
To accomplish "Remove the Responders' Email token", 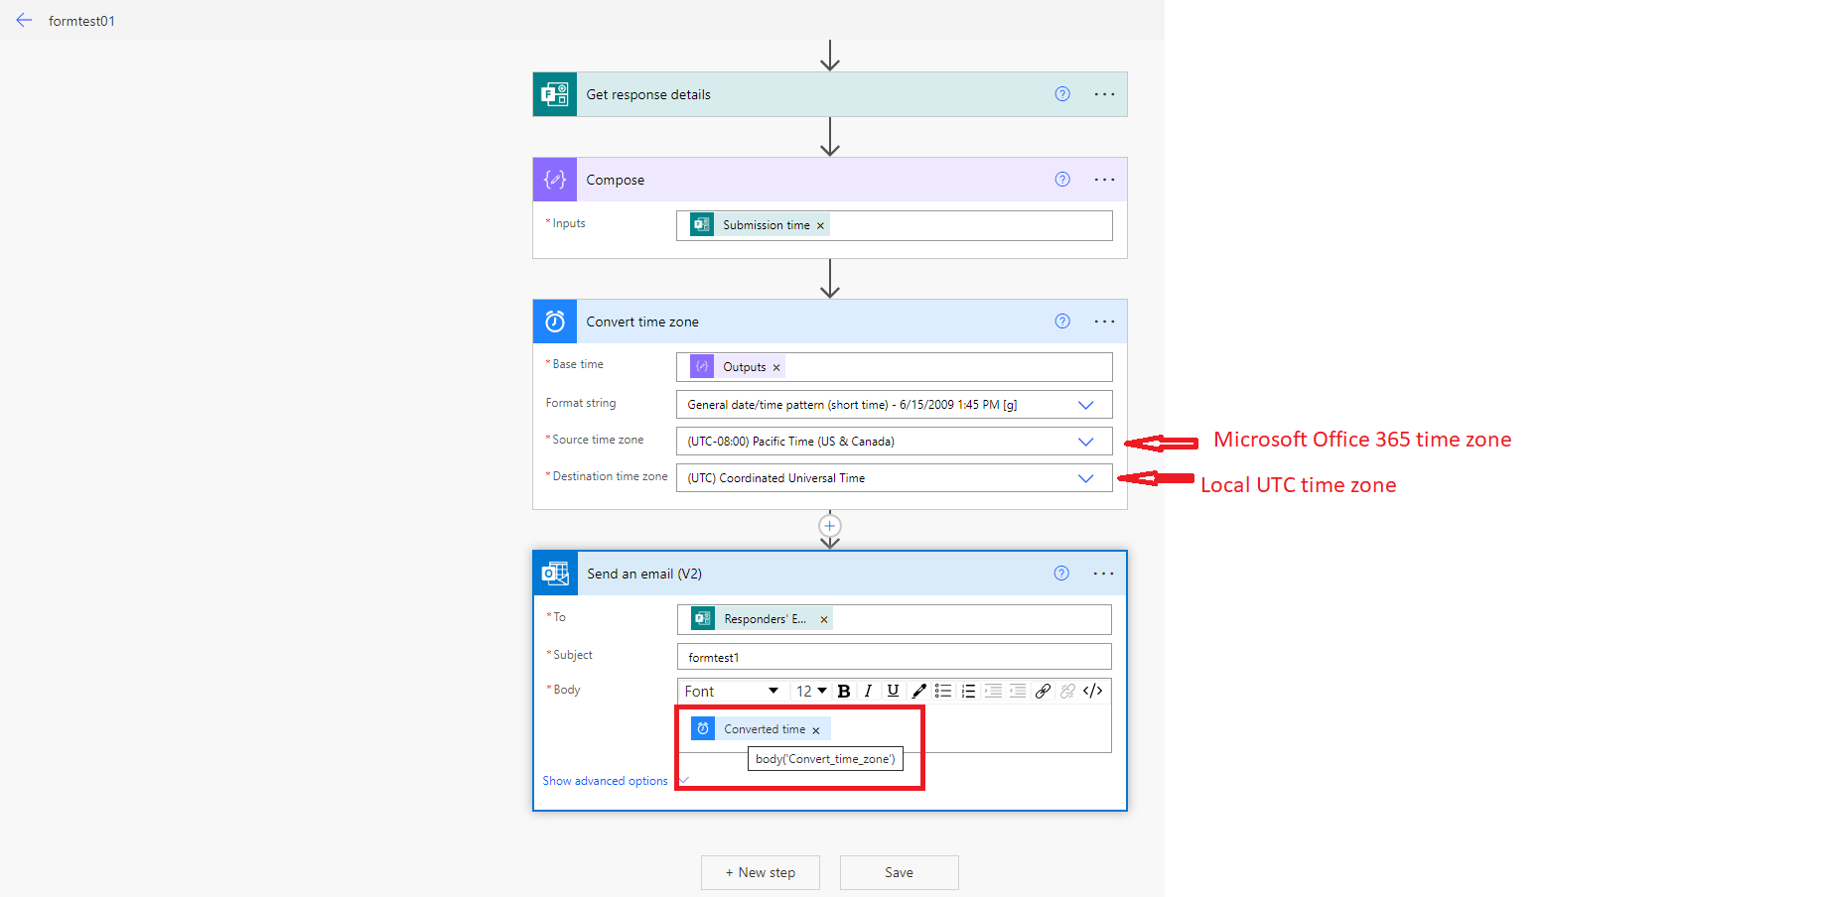I will (x=824, y=620).
